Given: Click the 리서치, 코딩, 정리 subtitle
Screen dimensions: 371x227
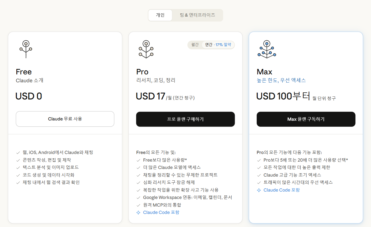Looking at the screenshot, I should (156, 80).
